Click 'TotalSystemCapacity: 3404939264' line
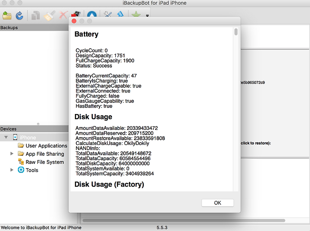Viewport: 310px width, 231px height. (115, 173)
